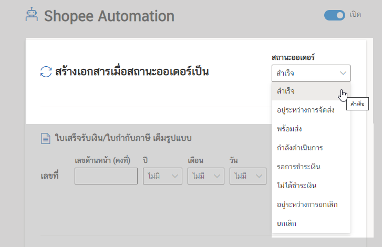Select อยู่ระหว่างการยกเลิก status option
The image size is (382, 247).
coord(311,204)
